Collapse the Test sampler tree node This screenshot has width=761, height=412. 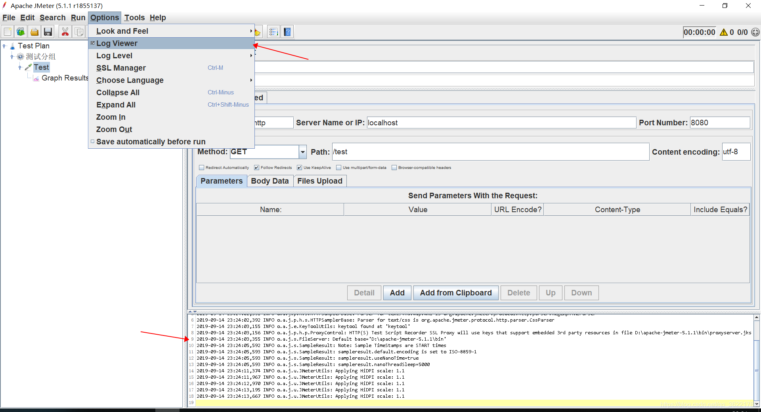tap(20, 67)
